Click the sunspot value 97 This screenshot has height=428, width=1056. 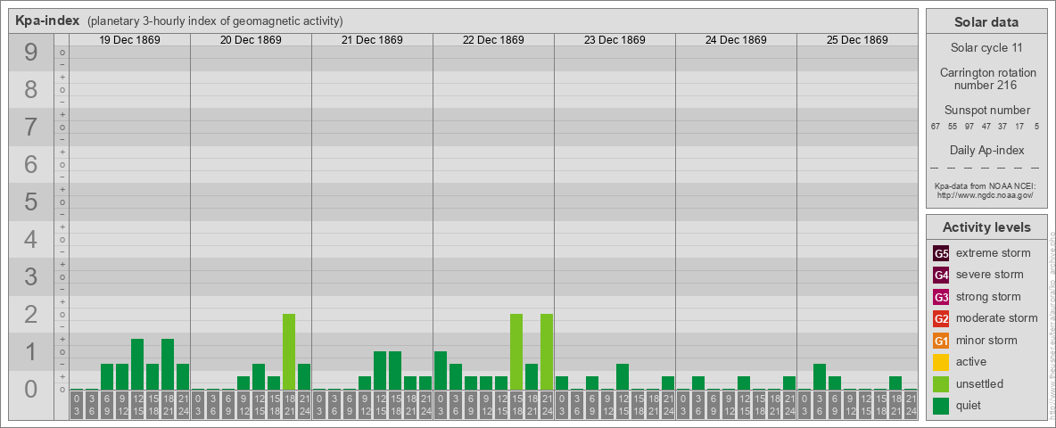coord(969,127)
